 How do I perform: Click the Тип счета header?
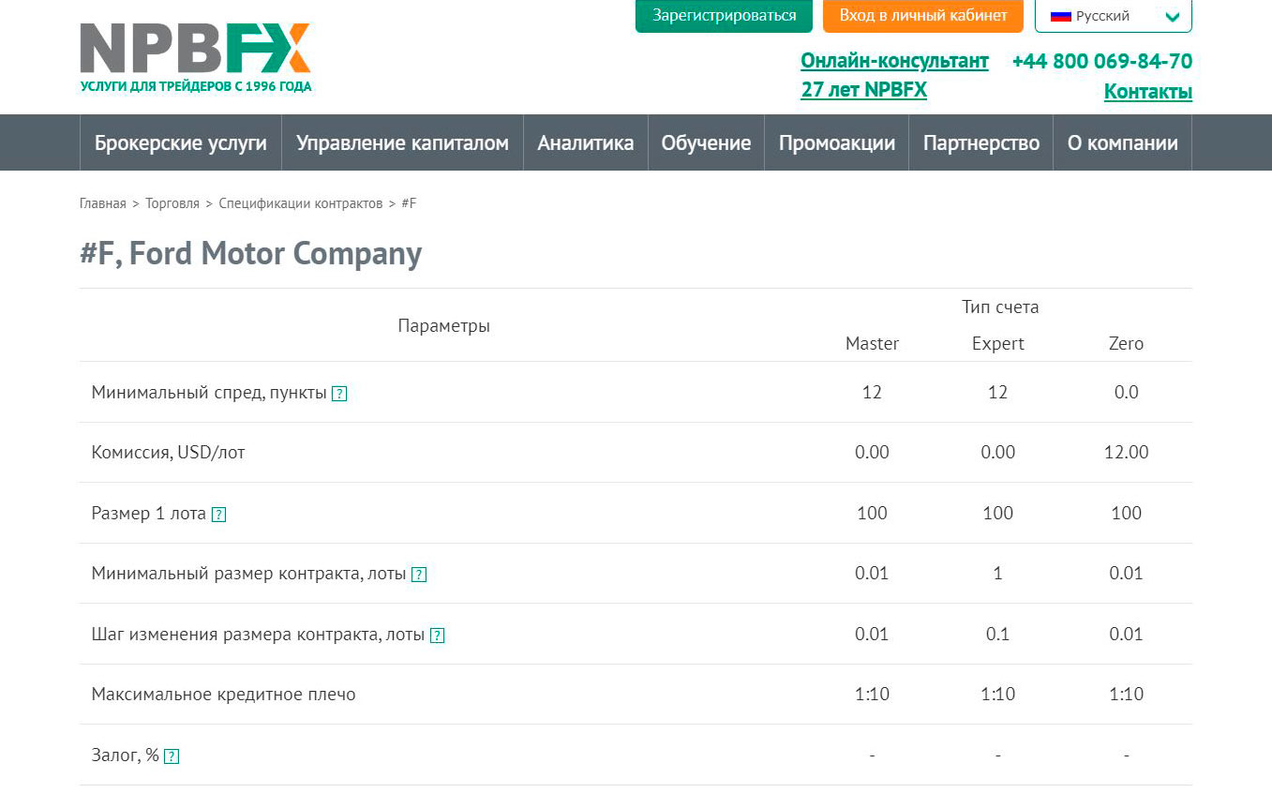pyautogui.click(x=1000, y=307)
